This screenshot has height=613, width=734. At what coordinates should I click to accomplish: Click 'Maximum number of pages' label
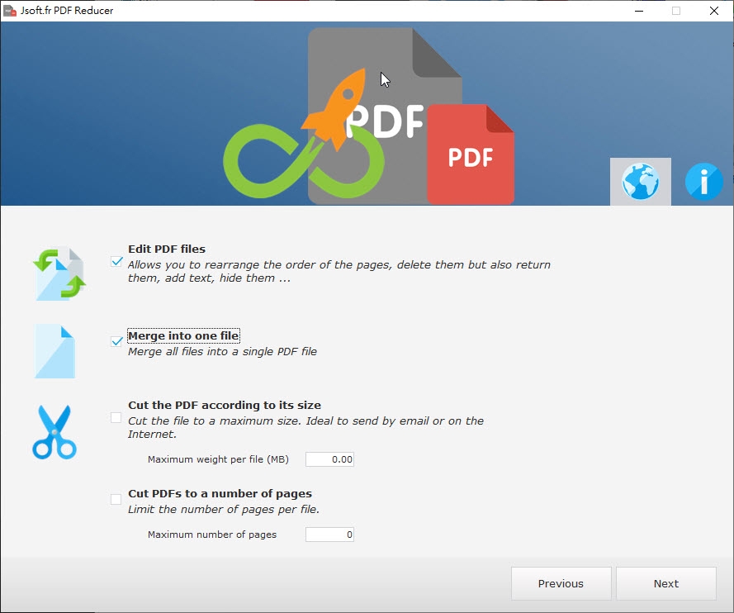212,535
